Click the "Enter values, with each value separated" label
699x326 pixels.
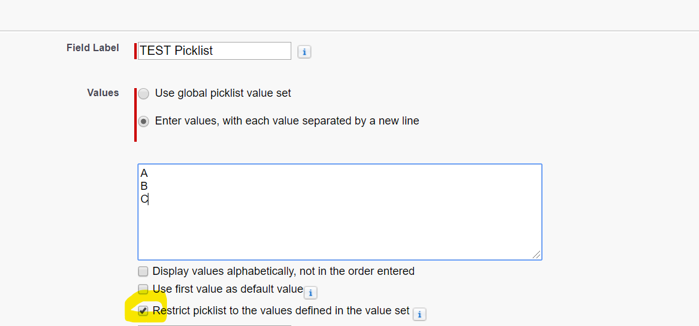[x=287, y=121]
